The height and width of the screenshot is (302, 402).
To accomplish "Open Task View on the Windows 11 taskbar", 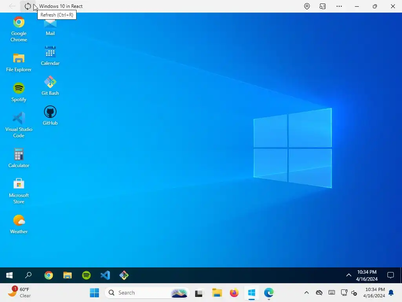I will click(199, 293).
